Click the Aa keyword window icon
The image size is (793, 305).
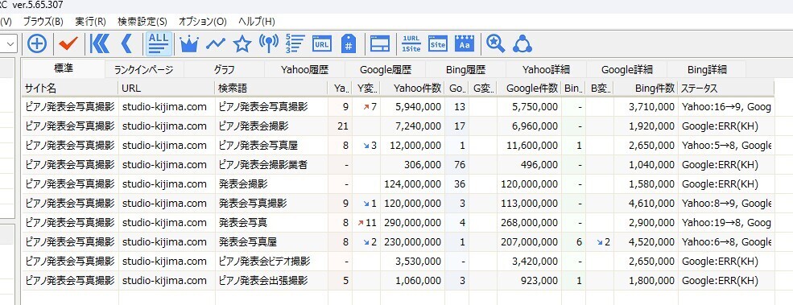465,44
